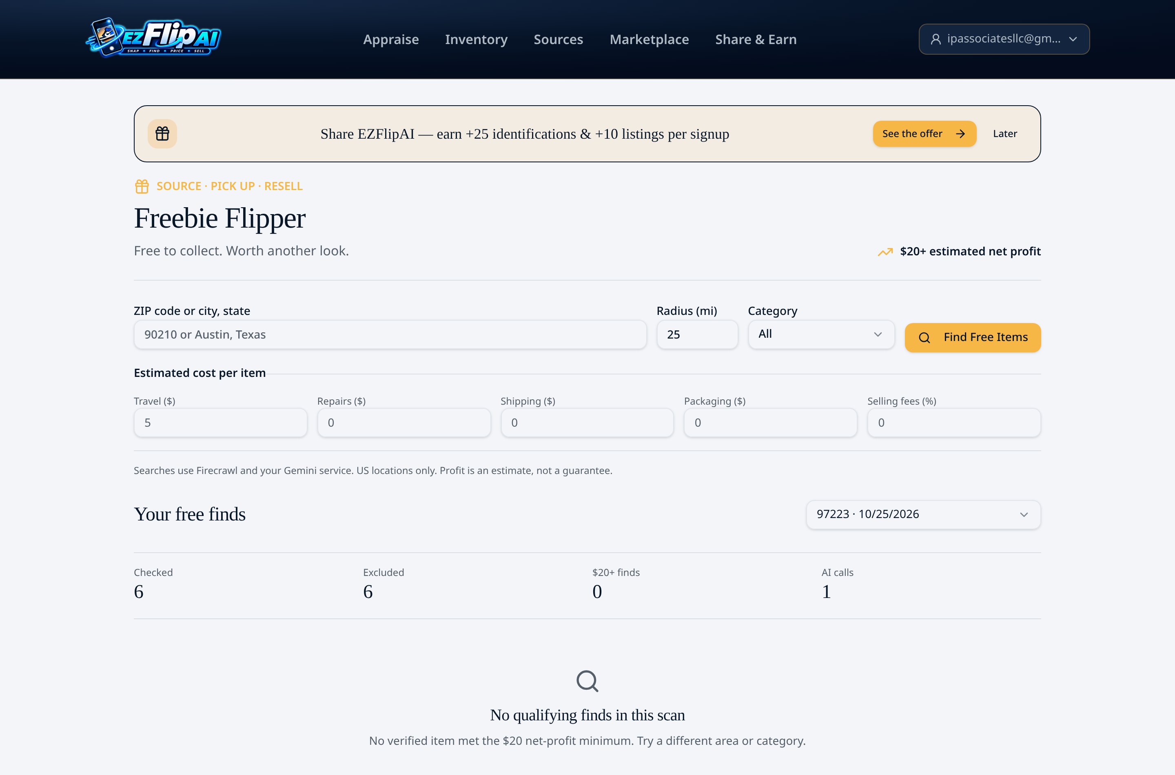This screenshot has width=1175, height=775.
Task: Click the trending-up profit icon
Action: click(885, 252)
